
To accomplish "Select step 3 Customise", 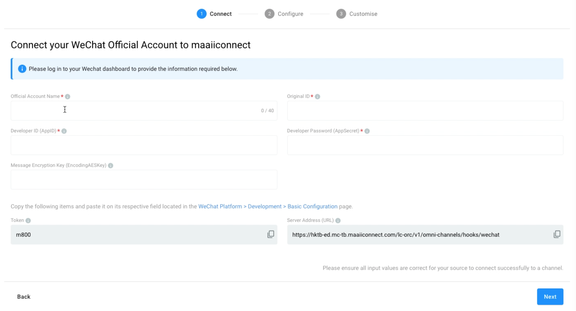I will (x=357, y=14).
